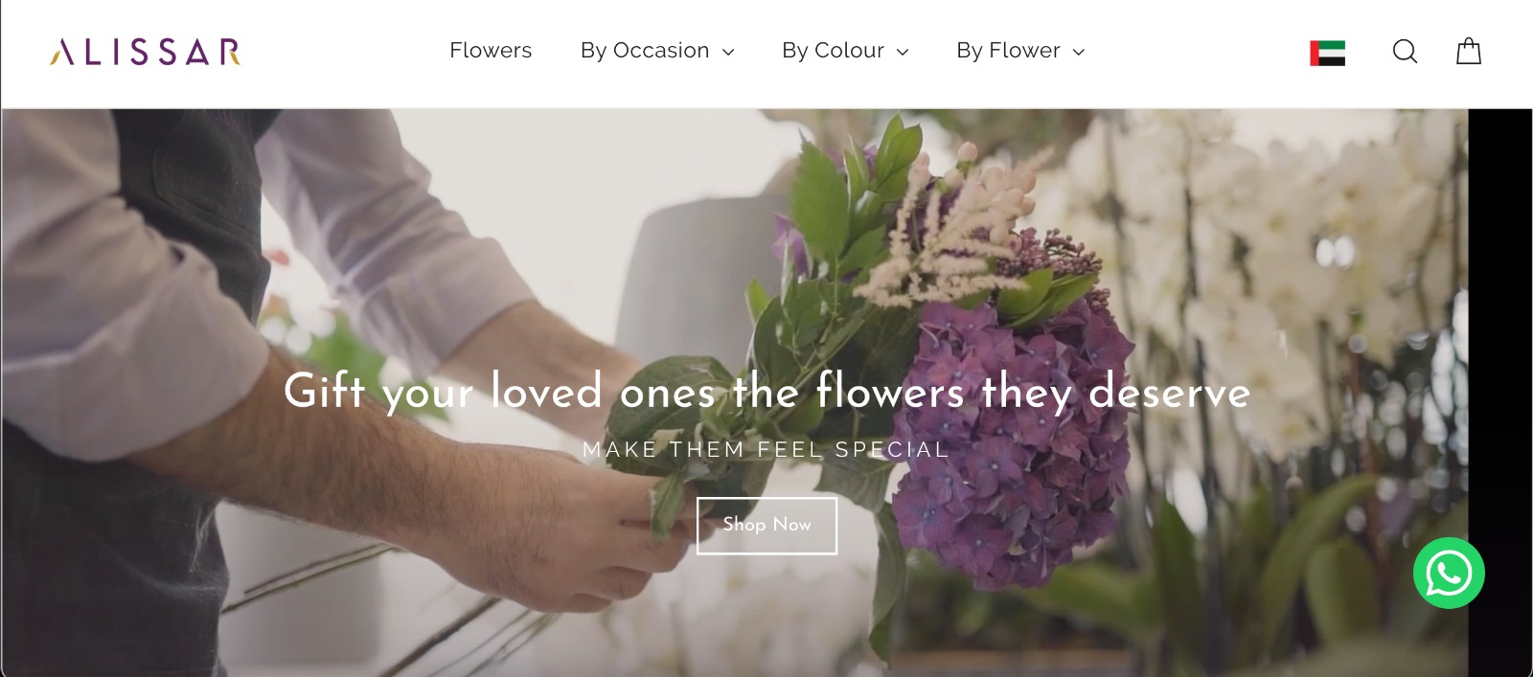Open the shopping bag cart
This screenshot has height=677, width=1533.
[1469, 51]
